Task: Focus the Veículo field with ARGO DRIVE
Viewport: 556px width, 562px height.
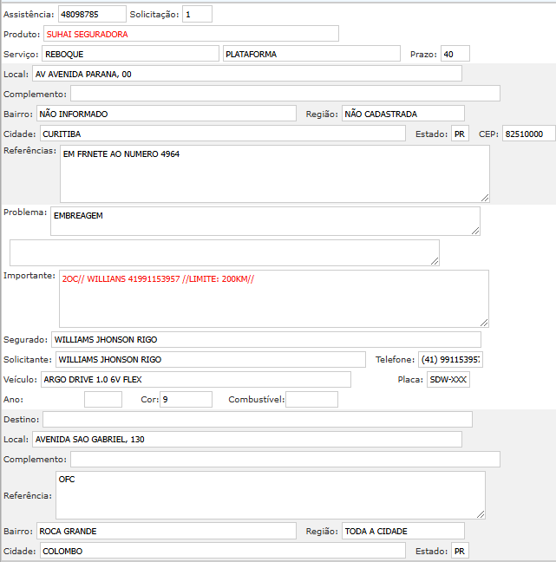Action: tap(195, 379)
